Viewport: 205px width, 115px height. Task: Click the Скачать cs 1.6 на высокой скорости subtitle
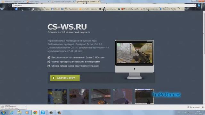click(69, 32)
